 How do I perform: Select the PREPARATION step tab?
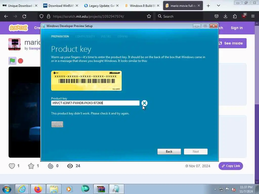[60, 36]
